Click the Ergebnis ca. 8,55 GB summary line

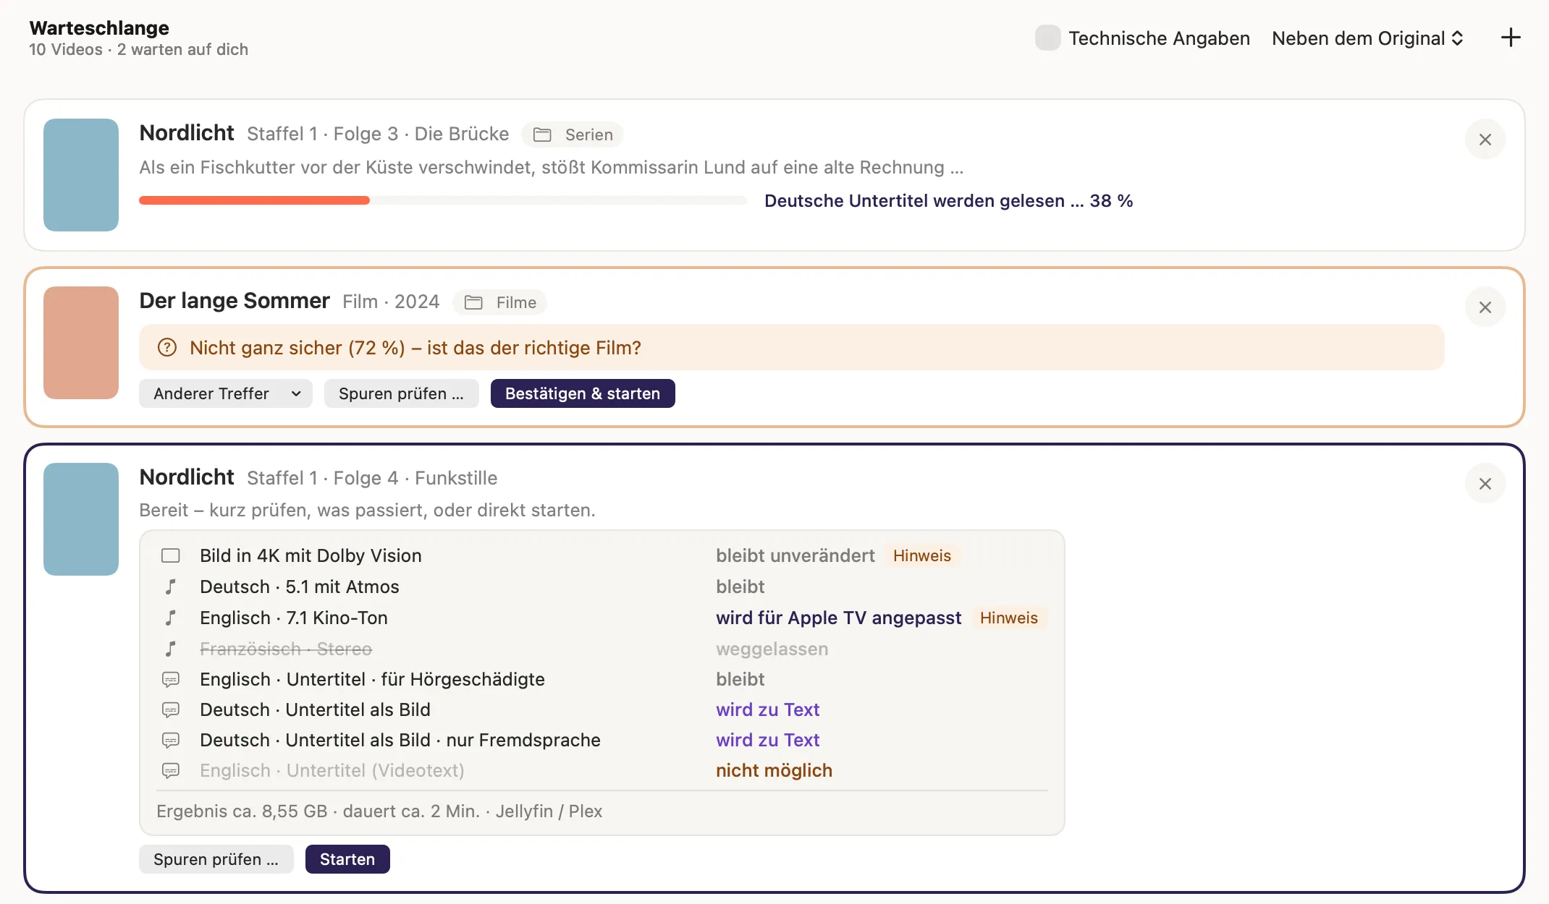pyautogui.click(x=379, y=811)
